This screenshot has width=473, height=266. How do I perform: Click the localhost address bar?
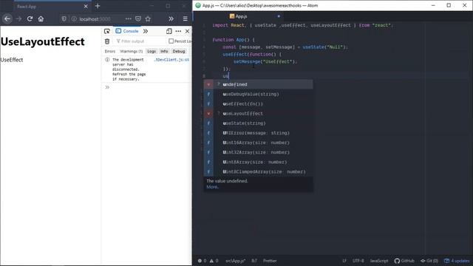click(x=95, y=18)
